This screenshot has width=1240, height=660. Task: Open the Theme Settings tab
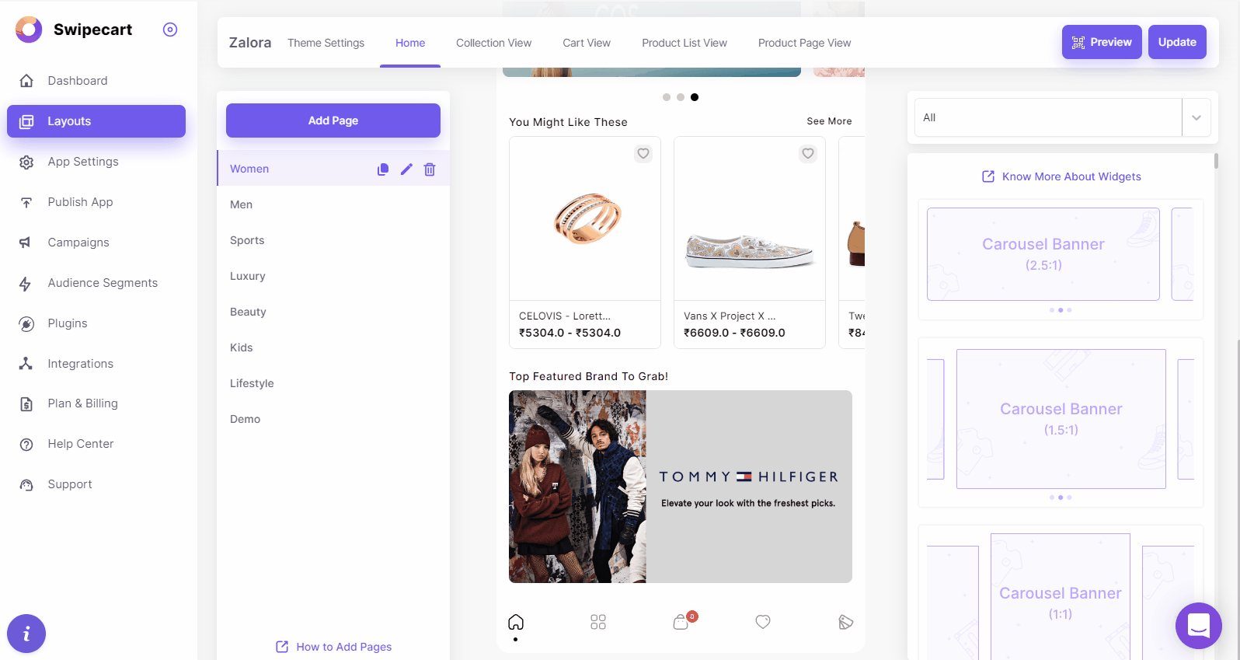pos(326,43)
